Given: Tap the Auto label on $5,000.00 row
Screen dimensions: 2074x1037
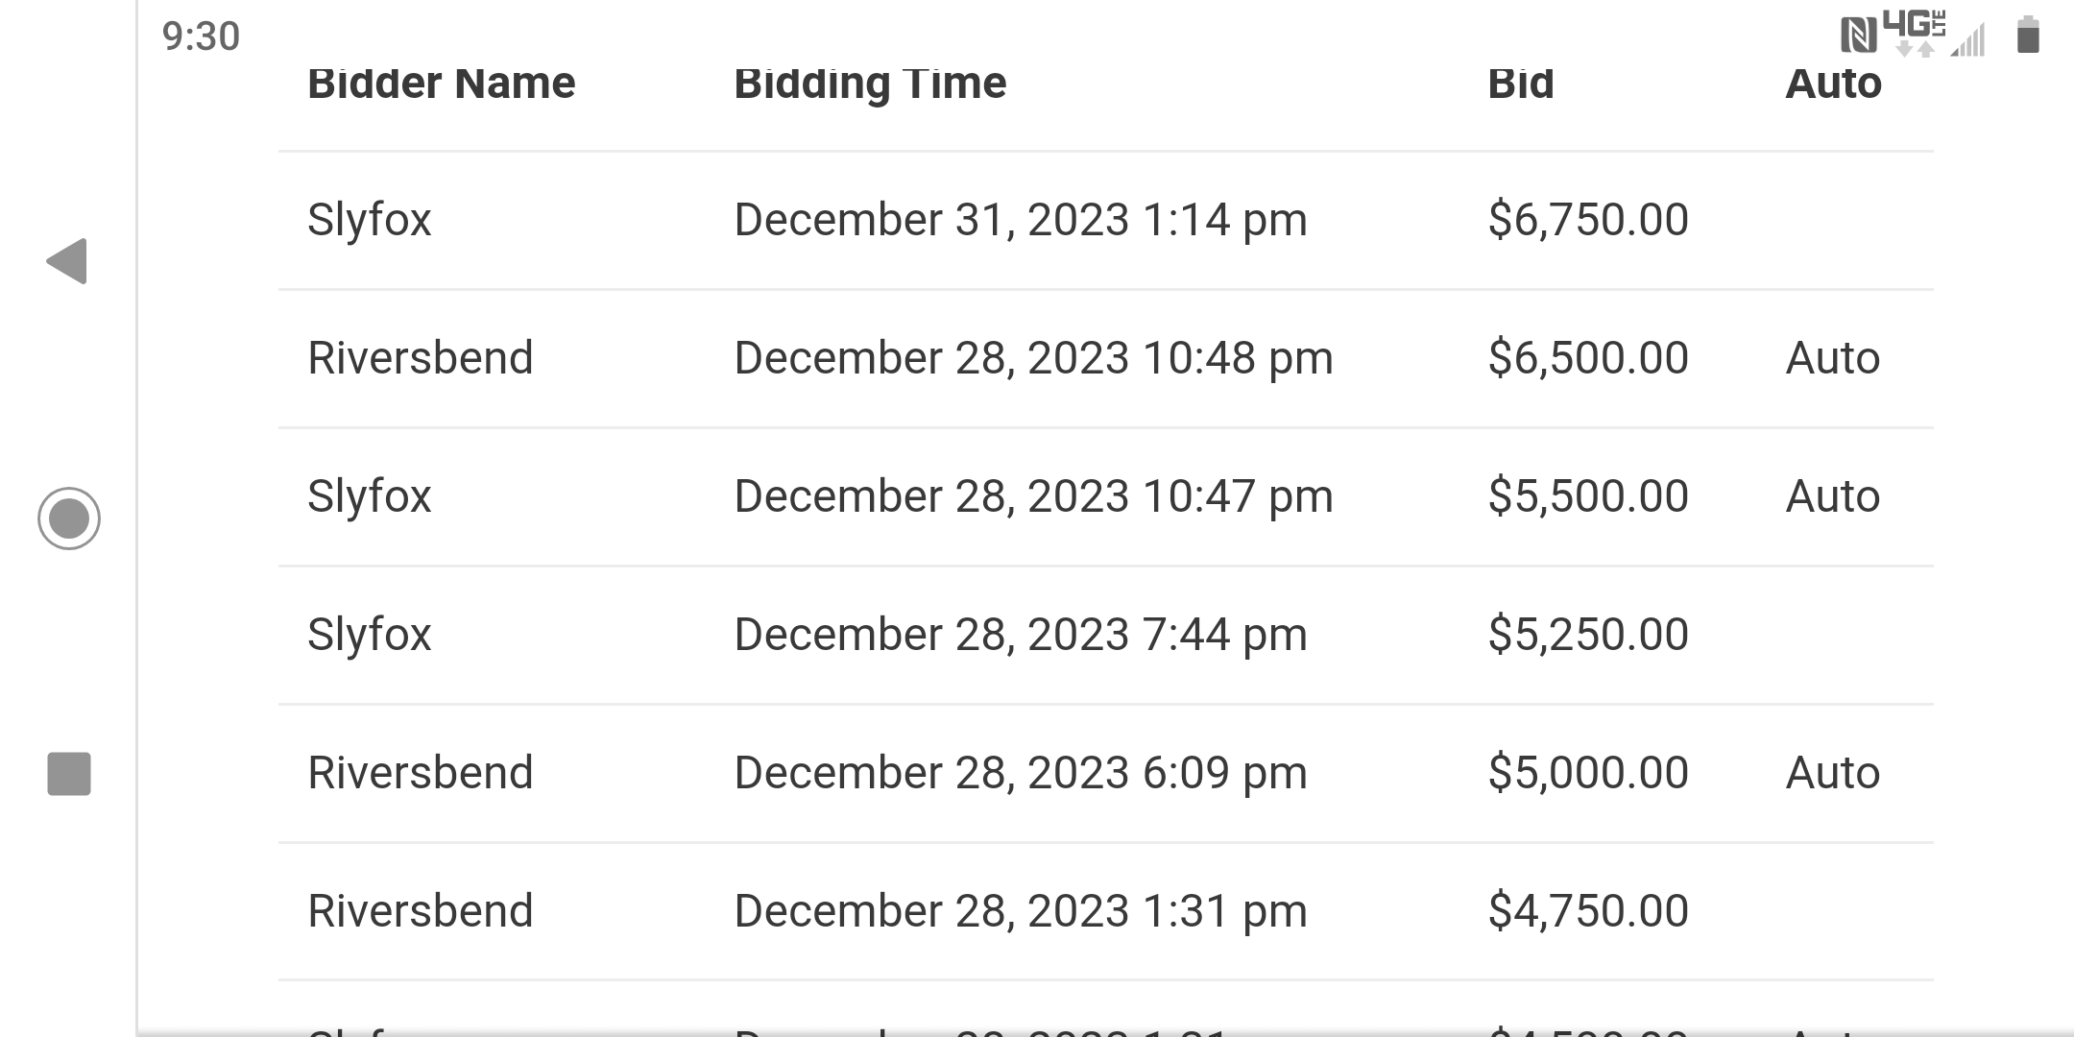Looking at the screenshot, I should (x=1832, y=773).
